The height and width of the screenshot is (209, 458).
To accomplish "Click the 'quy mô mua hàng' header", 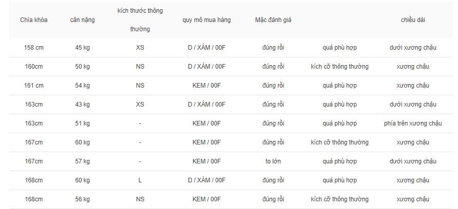I will 206,20.
